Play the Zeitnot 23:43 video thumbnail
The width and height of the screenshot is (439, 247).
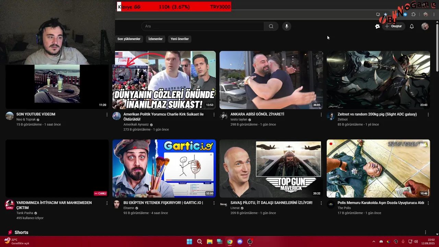click(x=378, y=80)
